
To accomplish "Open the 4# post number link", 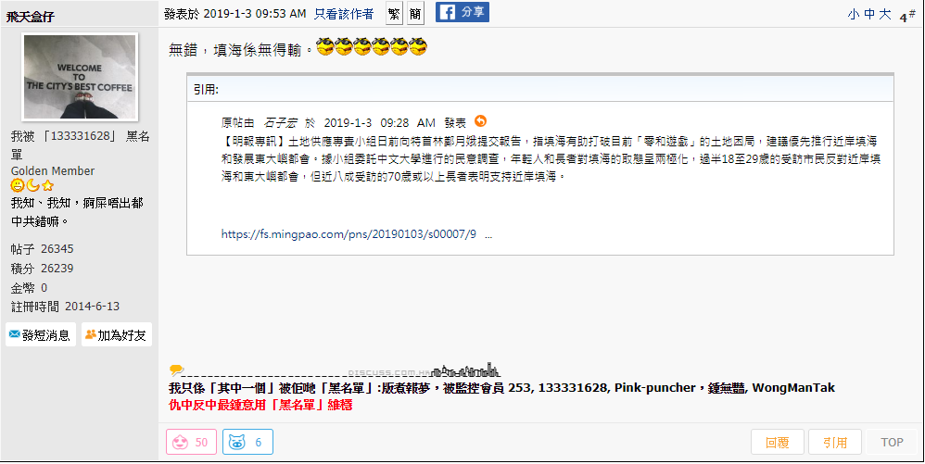I will click(907, 17).
